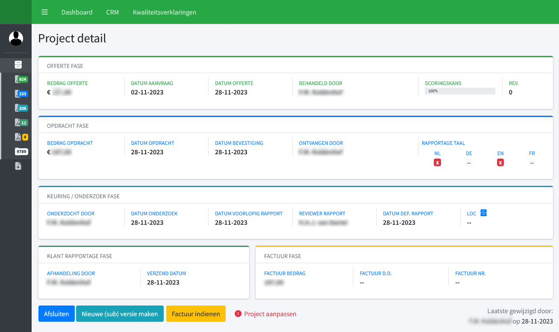The image size is (559, 332).
Task: Open the sidebar item with badge 924
Action: 21,79
